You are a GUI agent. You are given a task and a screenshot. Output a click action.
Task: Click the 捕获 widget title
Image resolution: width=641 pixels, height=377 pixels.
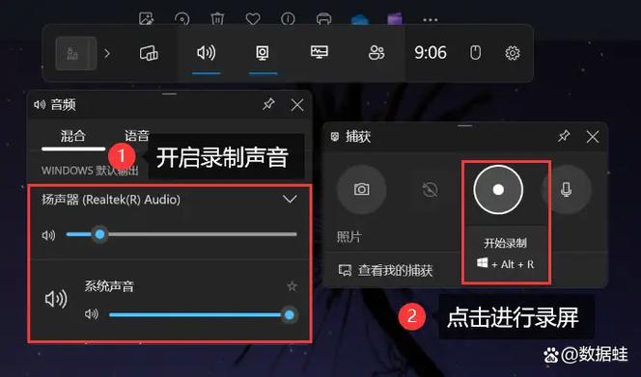[x=358, y=136]
